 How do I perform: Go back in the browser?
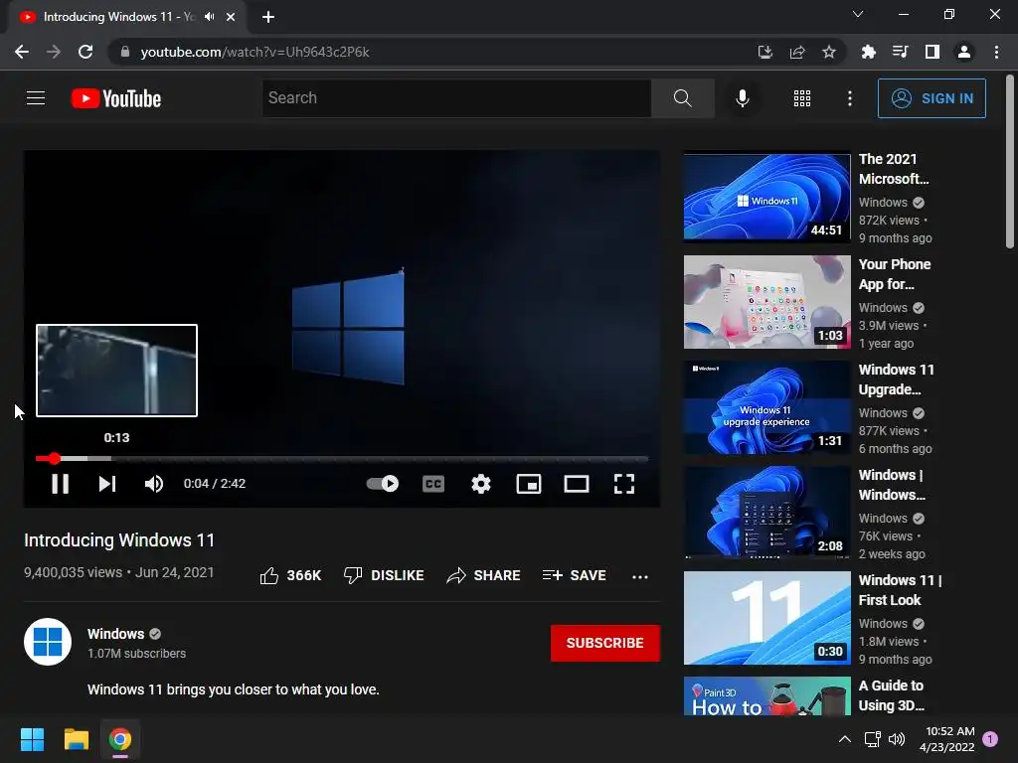[x=22, y=52]
